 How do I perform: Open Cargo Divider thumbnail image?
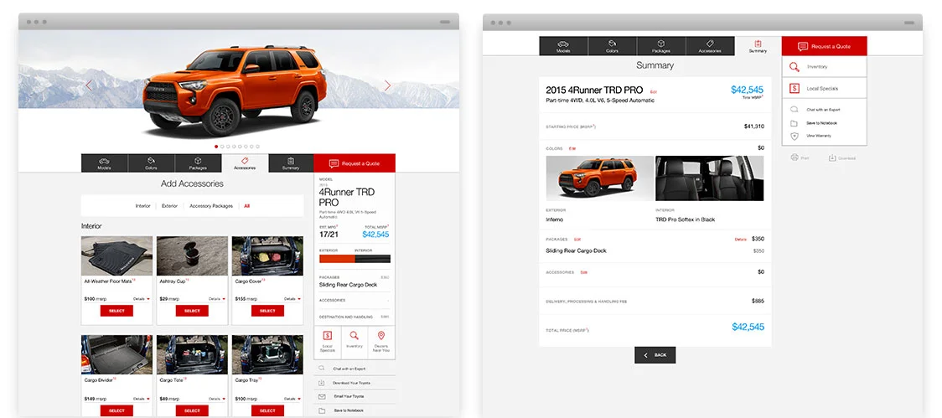[117, 355]
